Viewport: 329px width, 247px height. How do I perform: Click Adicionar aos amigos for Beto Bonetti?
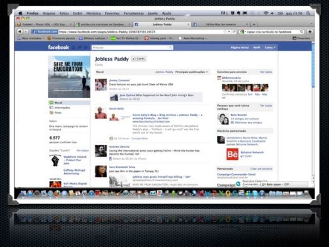pyautogui.click(x=249, y=123)
